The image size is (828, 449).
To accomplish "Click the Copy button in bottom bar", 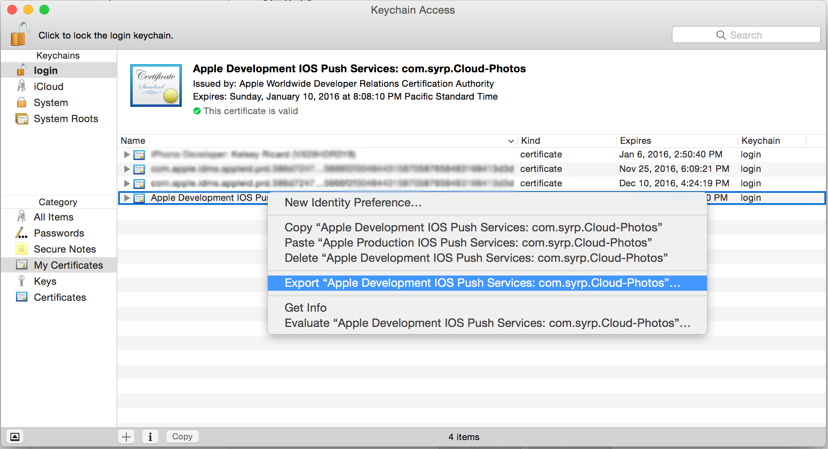I will pos(182,437).
